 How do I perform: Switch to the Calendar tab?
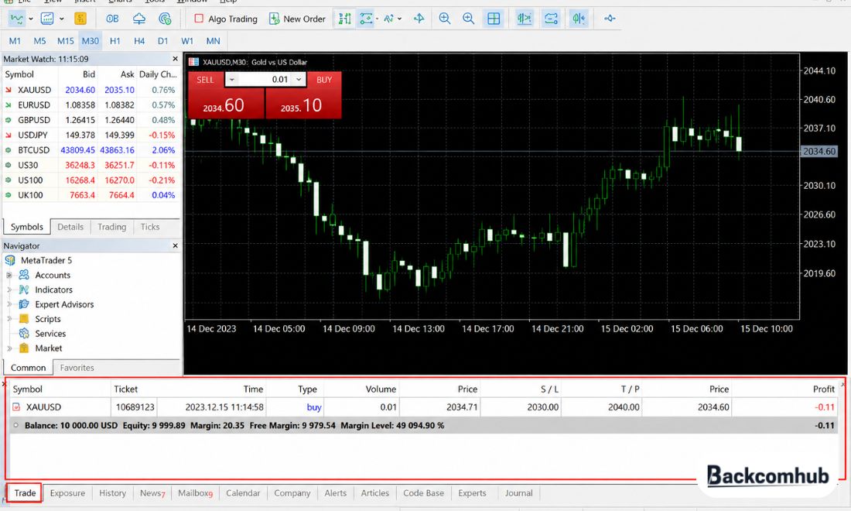[x=243, y=493]
